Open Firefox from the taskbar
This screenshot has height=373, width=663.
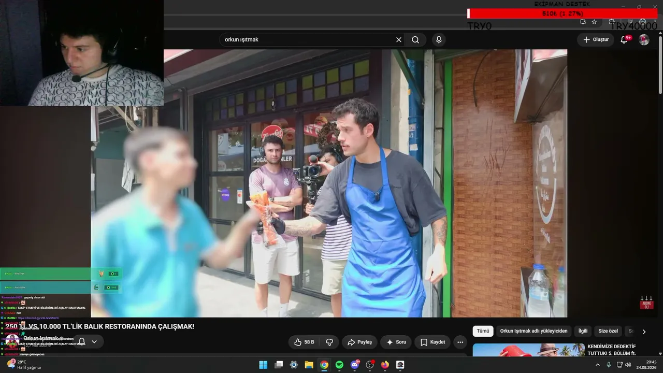pos(385,365)
